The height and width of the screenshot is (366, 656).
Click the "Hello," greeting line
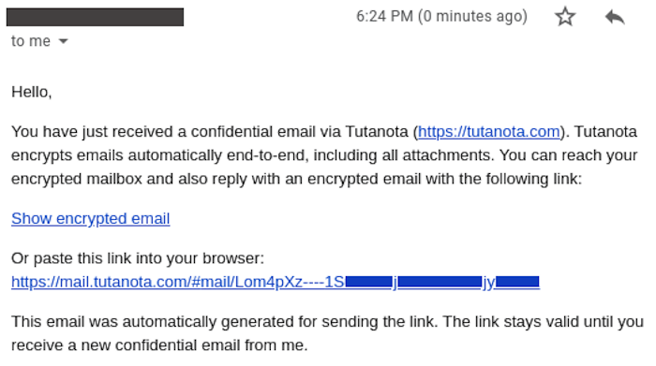coord(31,92)
